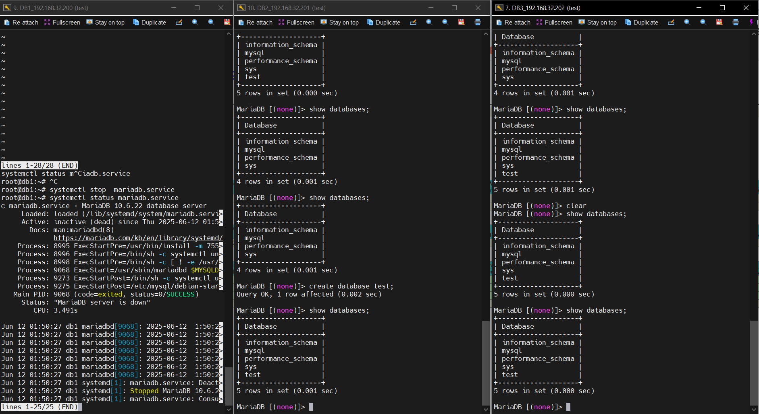Click the purple lightning icon in DB3 toolbar

point(751,23)
